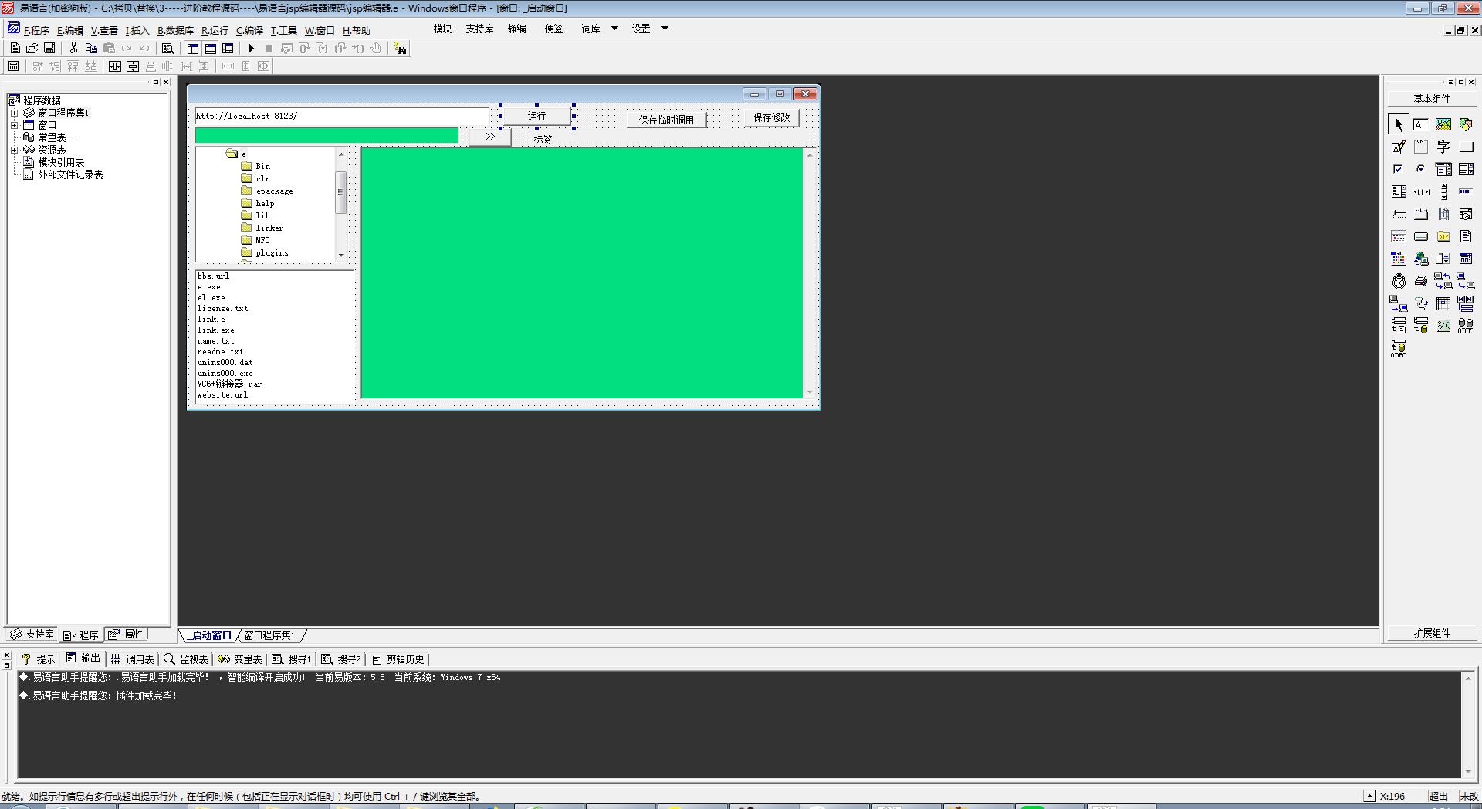Viewport: 1482px width, 809px height.
Task: Click the Open file toolbar icon
Action: click(x=32, y=48)
